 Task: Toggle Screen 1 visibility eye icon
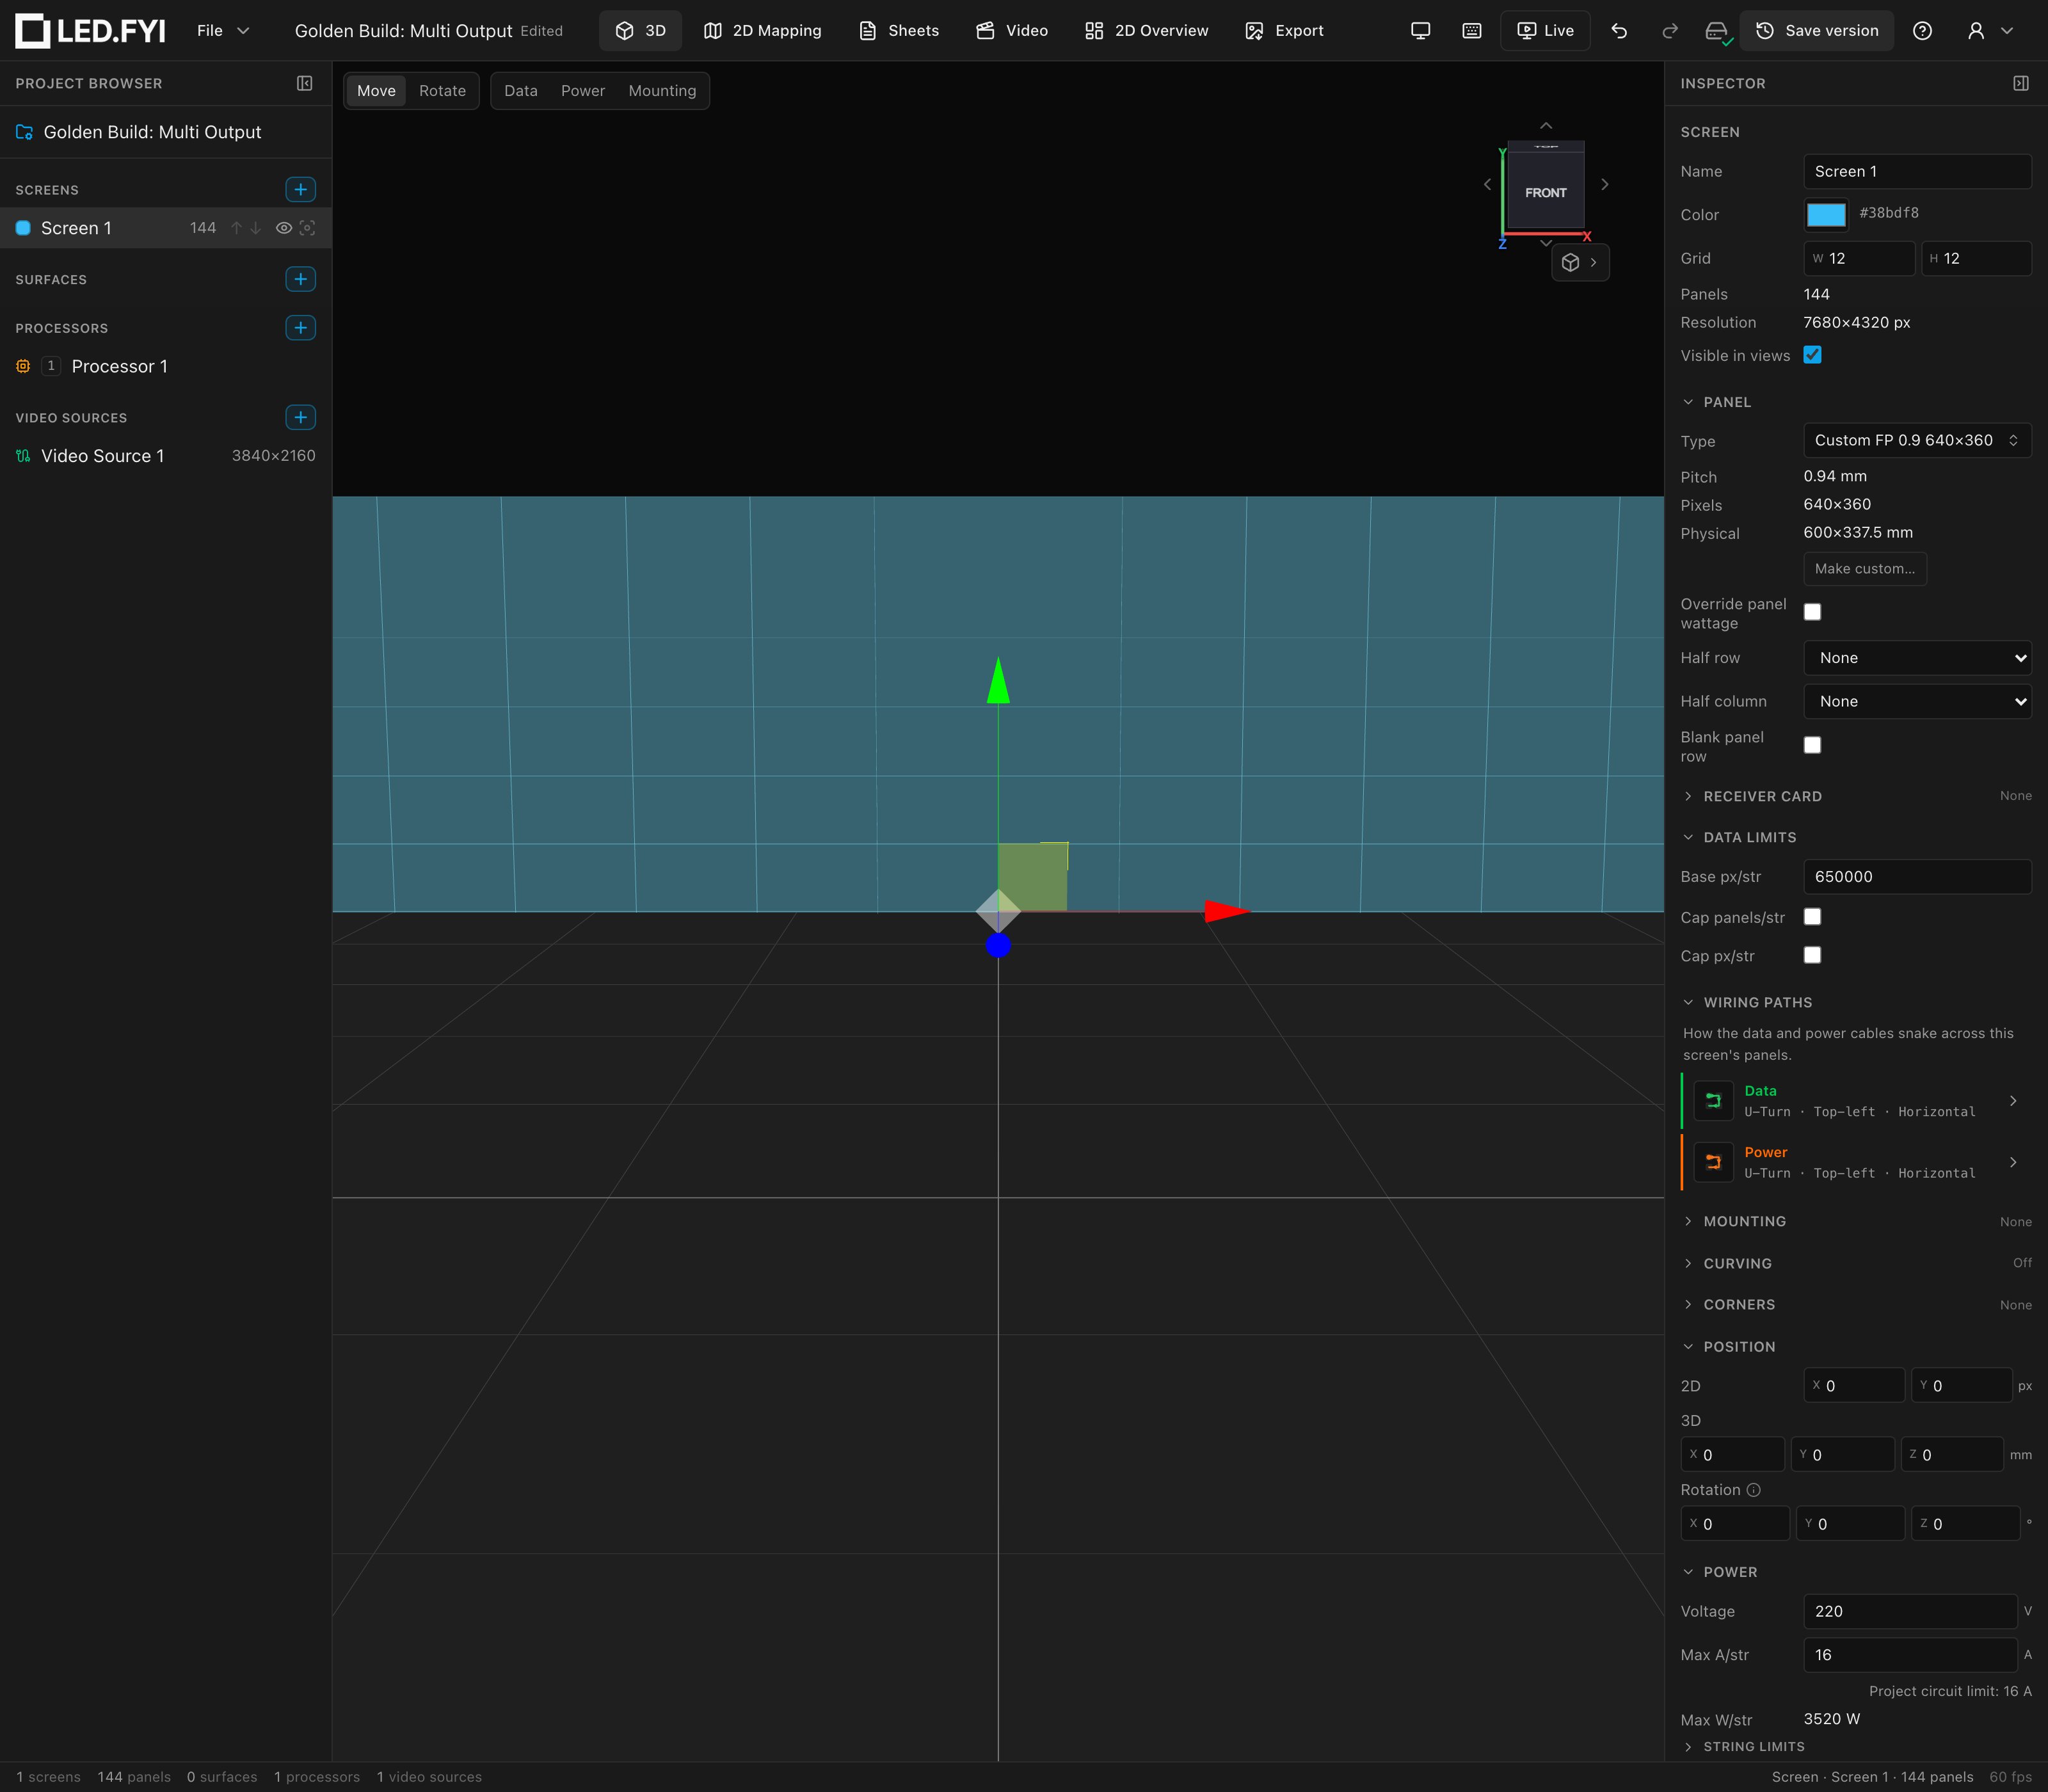(x=284, y=228)
